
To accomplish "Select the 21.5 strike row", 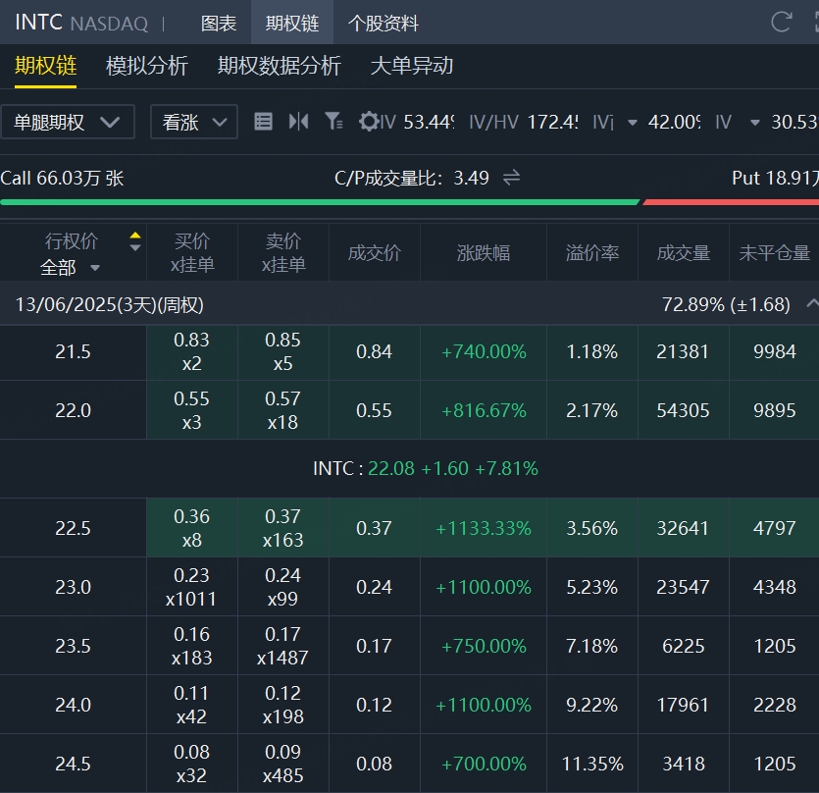I will 410,351.
